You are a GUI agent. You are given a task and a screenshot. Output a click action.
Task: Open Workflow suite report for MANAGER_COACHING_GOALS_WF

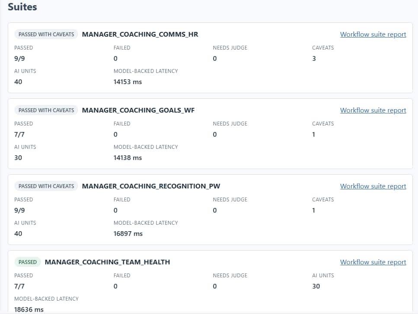[373, 110]
